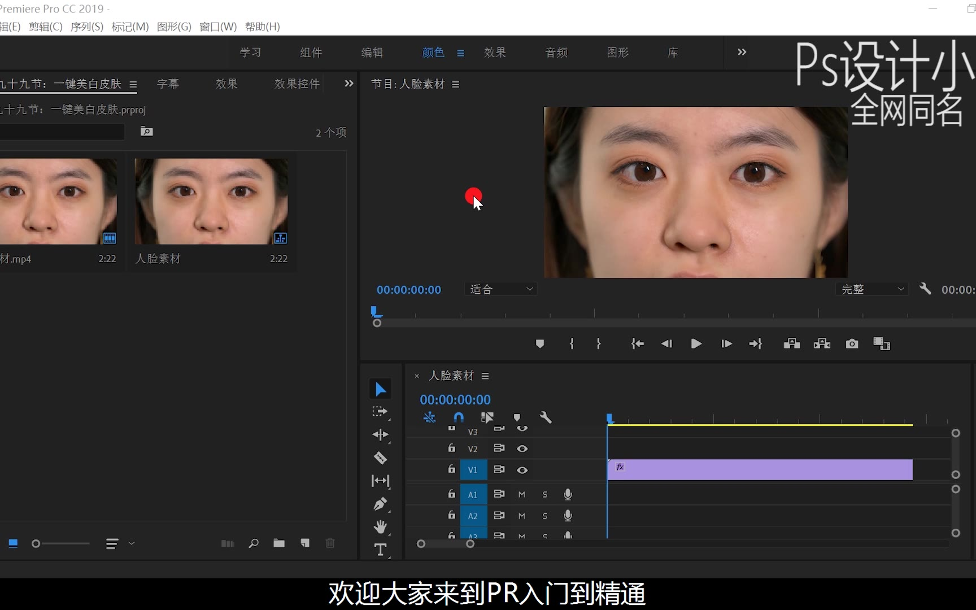The image size is (976, 610).
Task: Select the Ripple Edit tool
Action: pyautogui.click(x=380, y=434)
